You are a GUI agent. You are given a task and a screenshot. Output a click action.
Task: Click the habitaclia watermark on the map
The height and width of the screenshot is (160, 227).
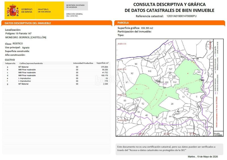point(113,80)
